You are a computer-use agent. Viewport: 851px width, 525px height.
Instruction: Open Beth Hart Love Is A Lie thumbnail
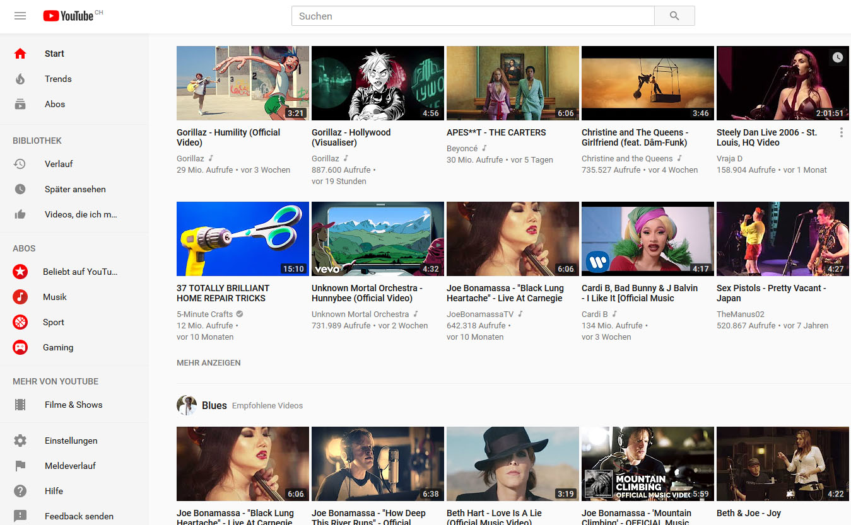[513, 464]
